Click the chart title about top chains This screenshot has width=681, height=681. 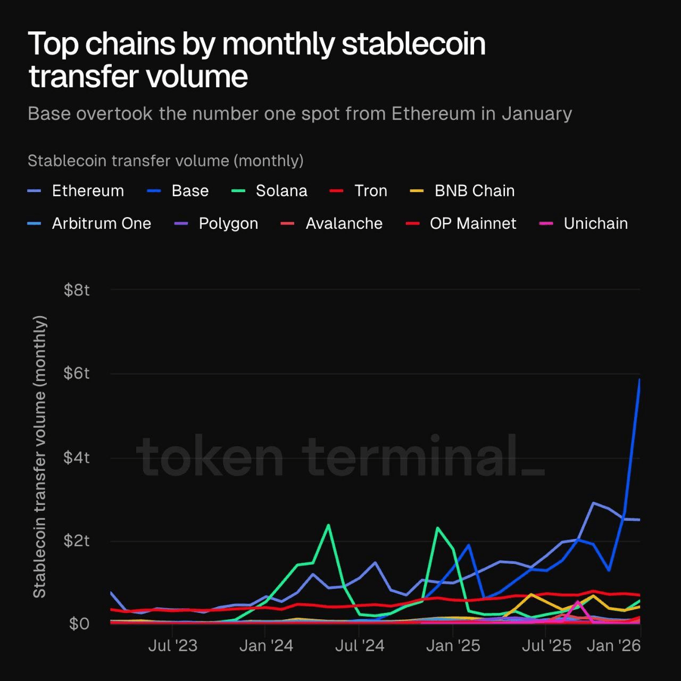256,59
